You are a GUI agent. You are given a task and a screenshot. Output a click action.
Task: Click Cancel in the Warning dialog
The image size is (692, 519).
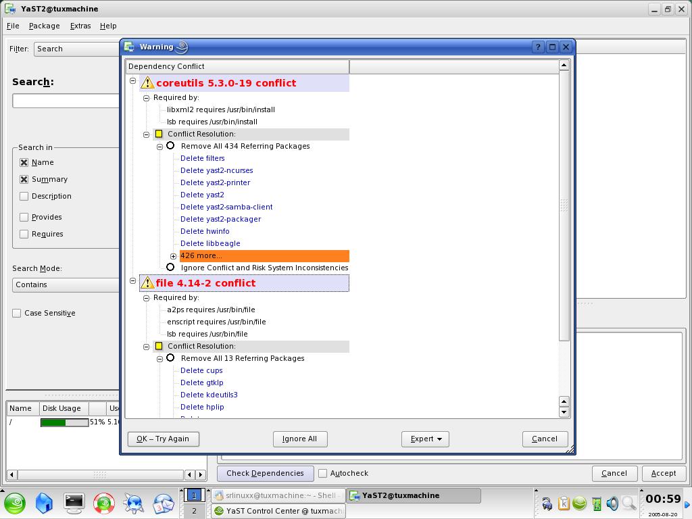tap(545, 439)
